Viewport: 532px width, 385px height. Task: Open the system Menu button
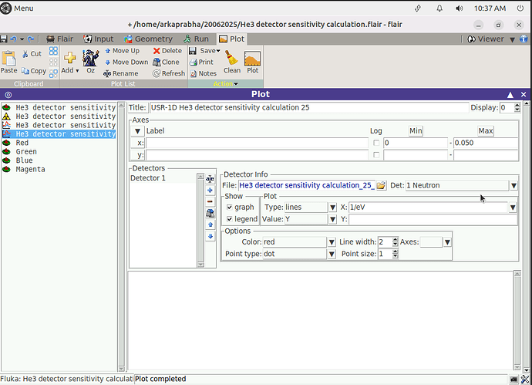click(17, 8)
